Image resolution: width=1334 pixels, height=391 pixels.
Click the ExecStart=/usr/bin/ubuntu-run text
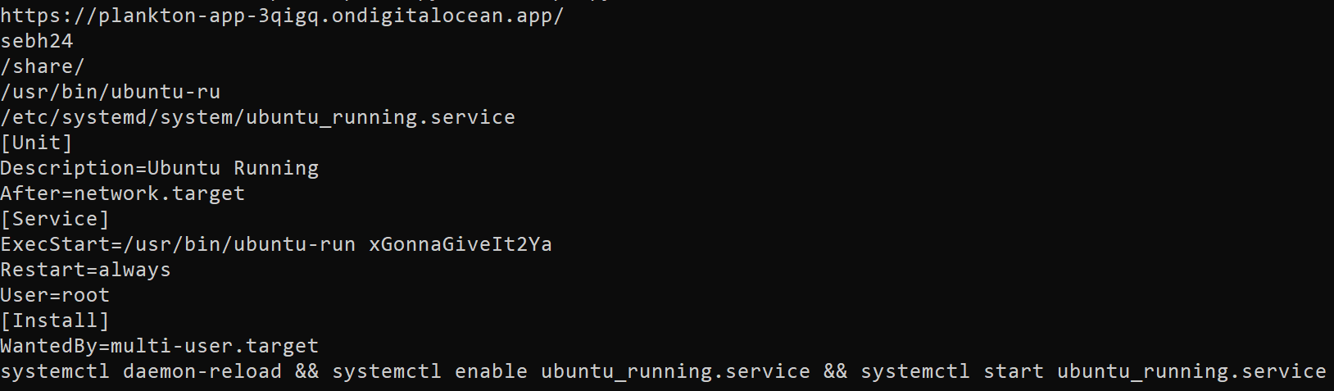coord(178,244)
